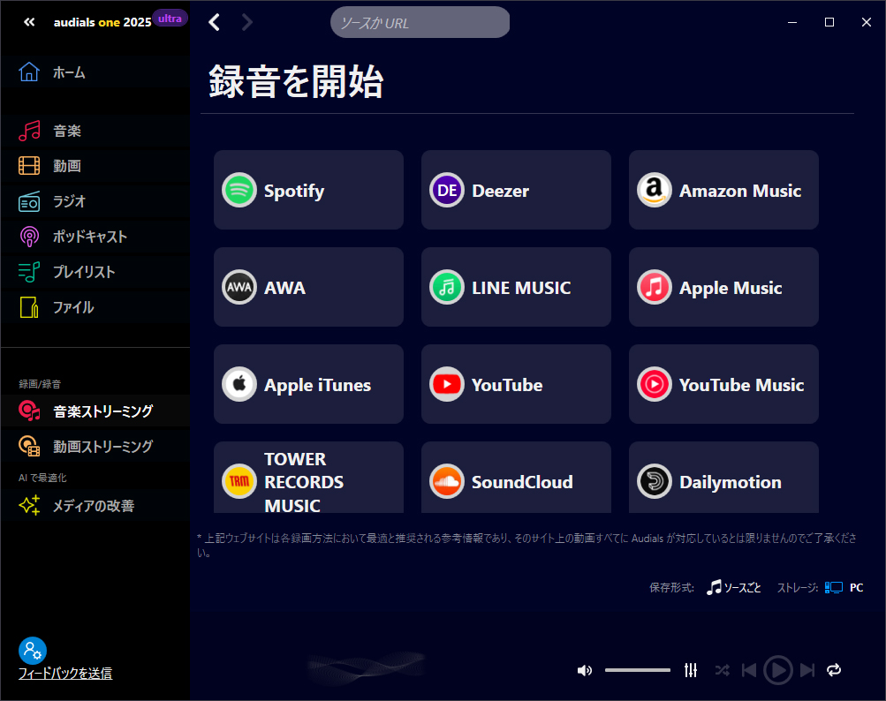Click the play button

(778, 670)
